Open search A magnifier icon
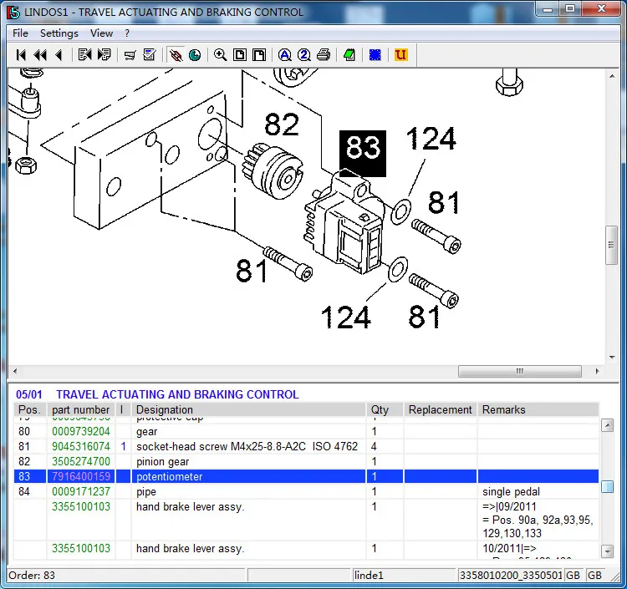Viewport: 627px width, 589px height. click(285, 55)
